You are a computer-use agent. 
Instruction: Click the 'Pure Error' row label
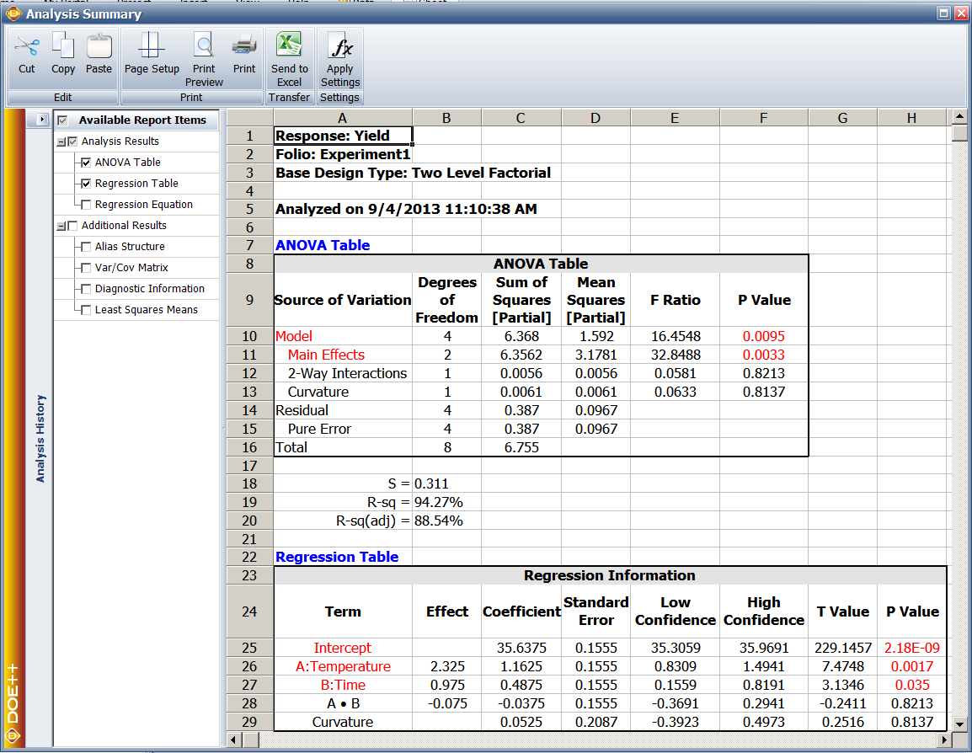[x=319, y=429]
